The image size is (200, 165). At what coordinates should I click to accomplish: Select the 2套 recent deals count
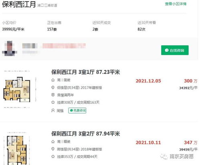tap(95, 29)
